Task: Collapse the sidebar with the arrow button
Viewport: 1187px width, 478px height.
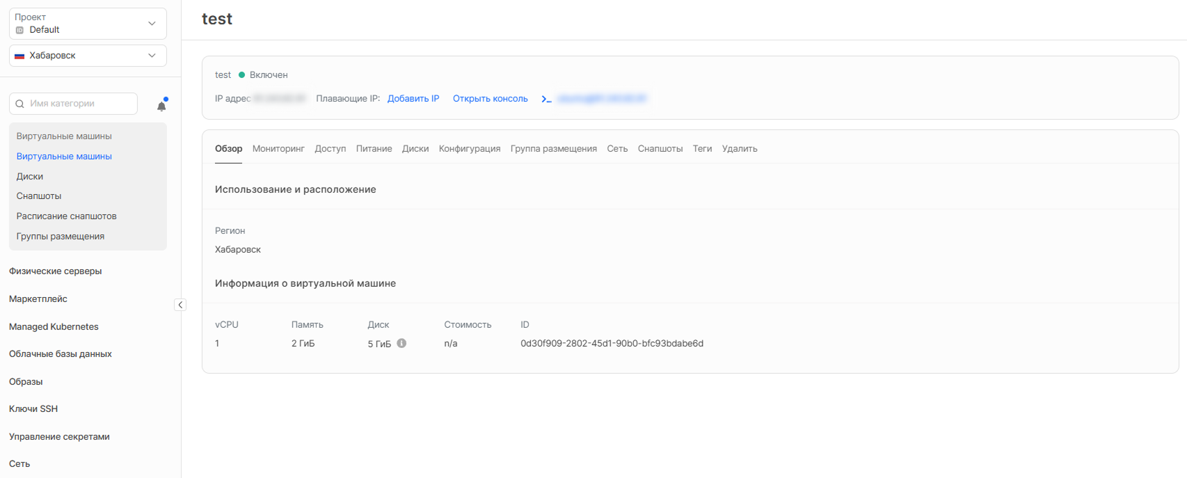Action: point(180,305)
